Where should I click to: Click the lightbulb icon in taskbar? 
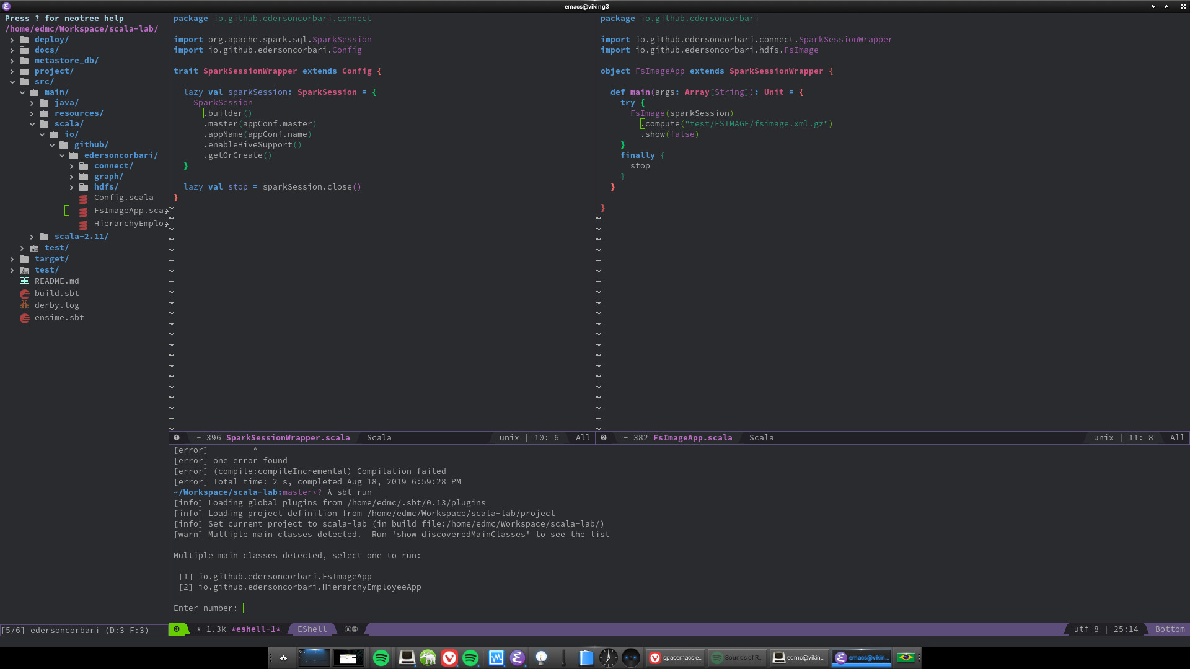(541, 658)
